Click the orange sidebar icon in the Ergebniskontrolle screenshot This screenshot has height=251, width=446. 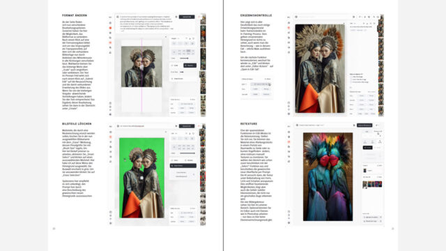pyautogui.click(x=289, y=28)
